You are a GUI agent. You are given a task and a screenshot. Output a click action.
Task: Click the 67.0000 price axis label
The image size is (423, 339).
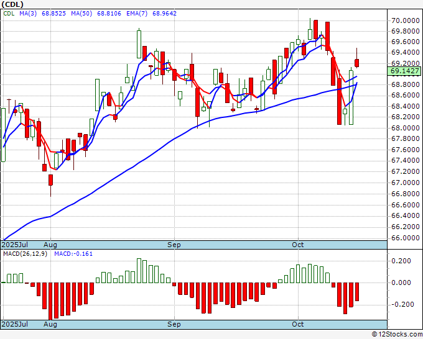click(x=406, y=183)
